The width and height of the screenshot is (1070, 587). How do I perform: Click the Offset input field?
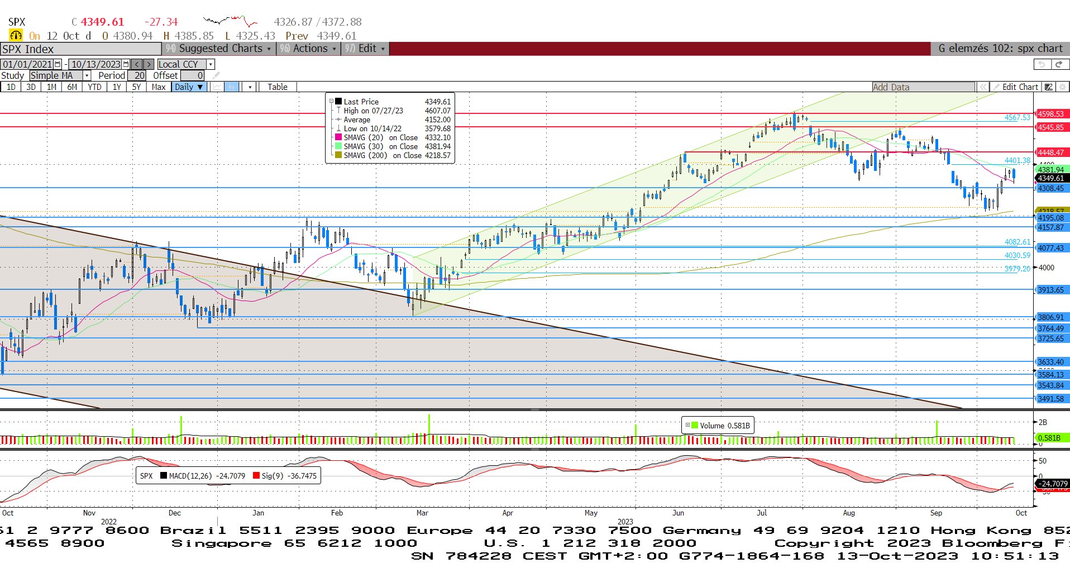click(192, 75)
